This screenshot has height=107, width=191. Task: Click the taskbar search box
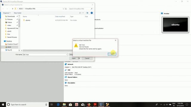27,104
